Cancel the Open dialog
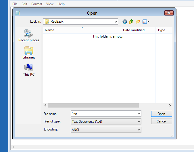 click(x=162, y=121)
